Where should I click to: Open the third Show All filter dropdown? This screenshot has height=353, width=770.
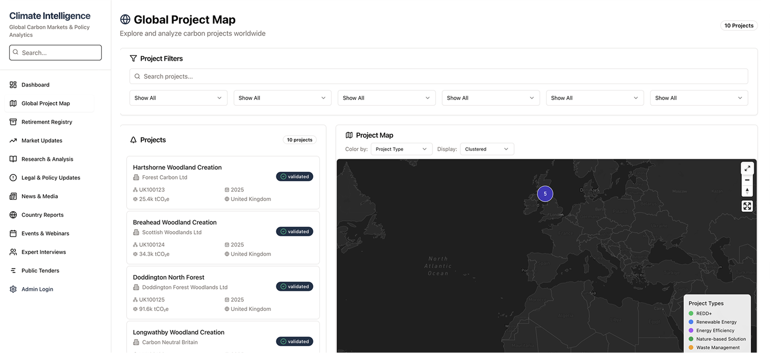coord(386,98)
